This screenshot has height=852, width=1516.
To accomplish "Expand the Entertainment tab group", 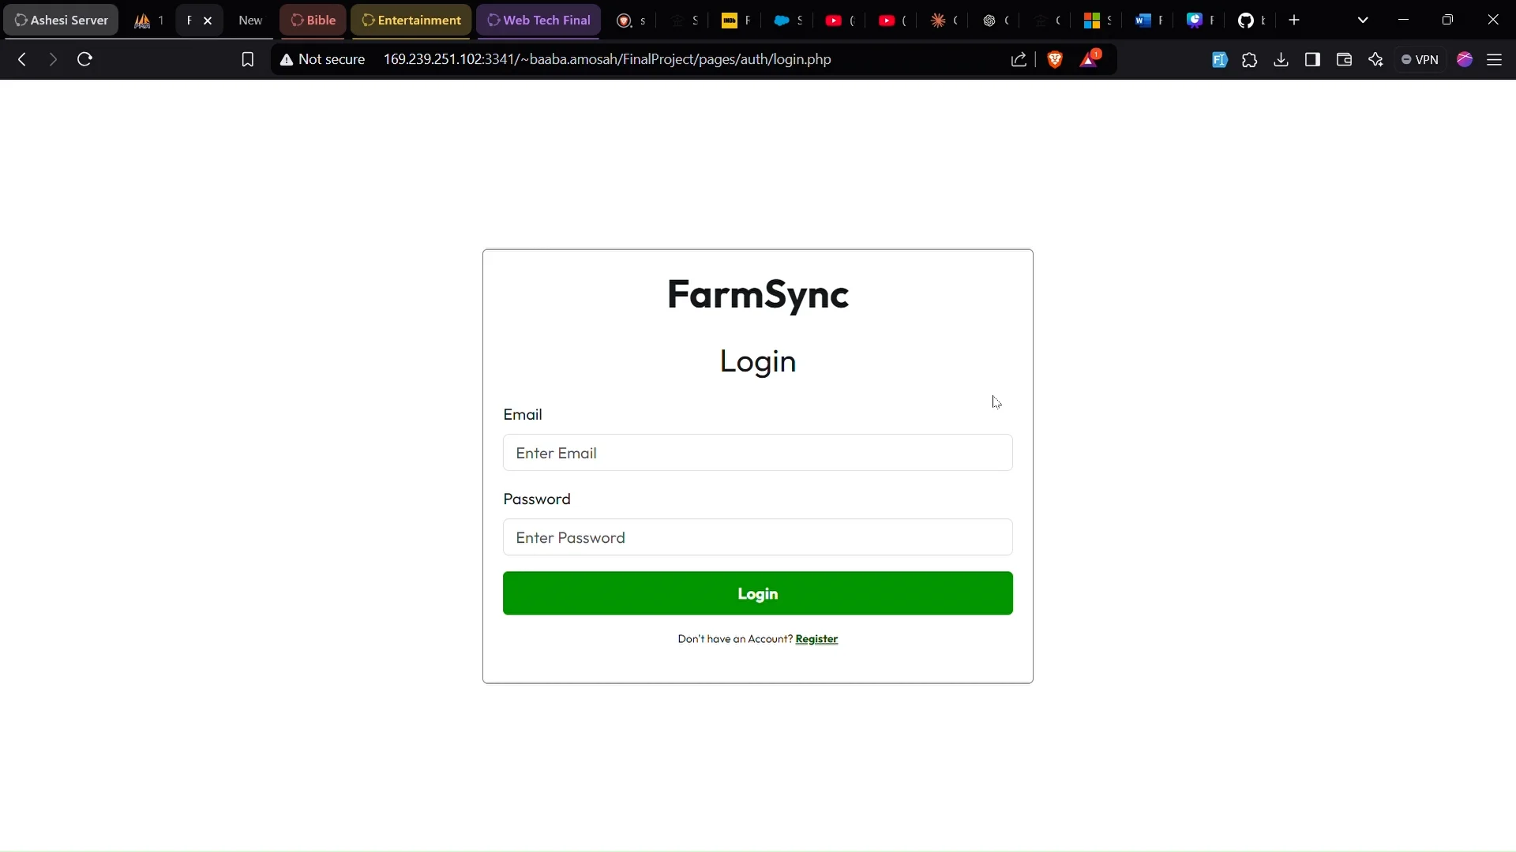I will coord(411,21).
